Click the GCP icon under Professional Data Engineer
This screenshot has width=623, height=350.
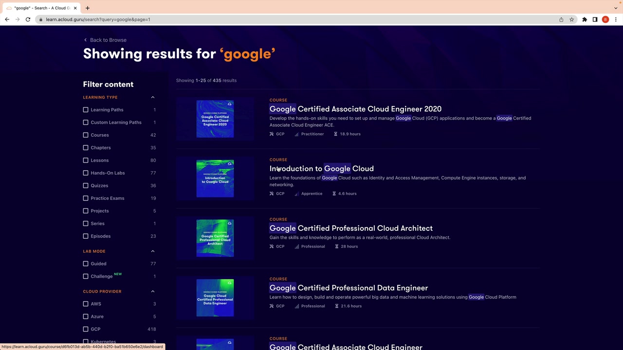point(272,306)
